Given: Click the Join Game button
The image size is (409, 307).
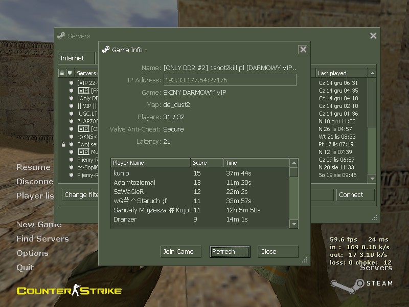Looking at the screenshot, I should 180,251.
